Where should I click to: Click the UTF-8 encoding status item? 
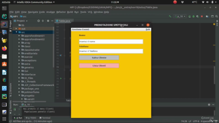point(196,121)
